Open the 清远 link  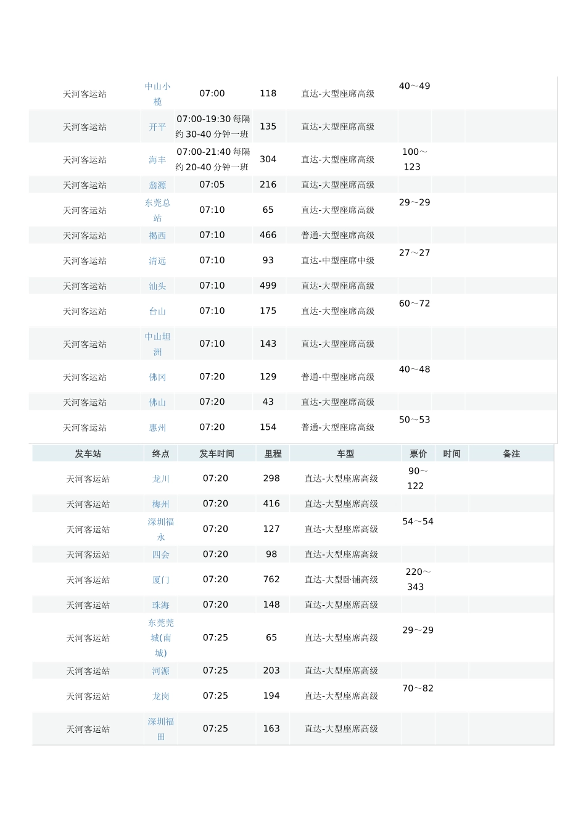tap(157, 261)
